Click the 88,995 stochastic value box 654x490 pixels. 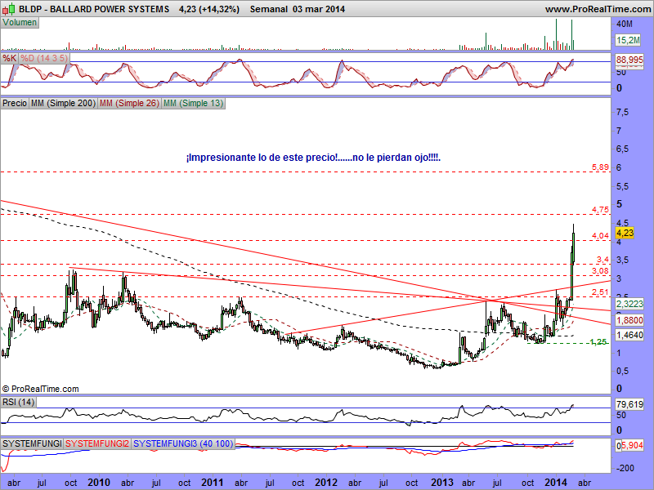[x=629, y=60]
